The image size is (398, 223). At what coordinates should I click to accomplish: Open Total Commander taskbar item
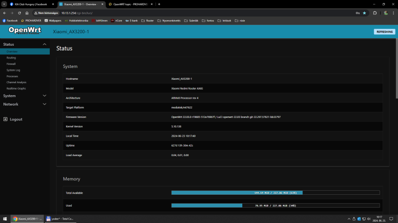(60, 219)
